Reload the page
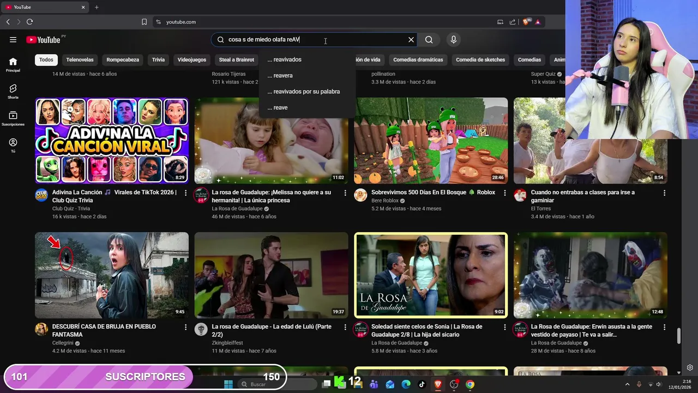The image size is (698, 393). tap(29, 22)
